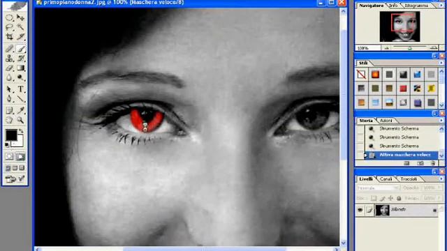The height and width of the screenshot is (251, 447).
Task: Switch to Standard edit mode
Action: (9, 157)
